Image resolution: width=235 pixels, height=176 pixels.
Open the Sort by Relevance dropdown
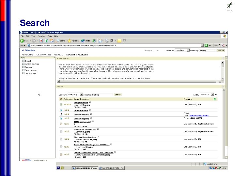(x=212, y=95)
